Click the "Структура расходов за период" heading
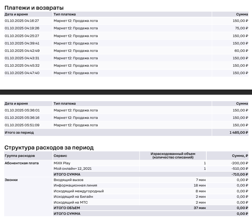 (49, 148)
